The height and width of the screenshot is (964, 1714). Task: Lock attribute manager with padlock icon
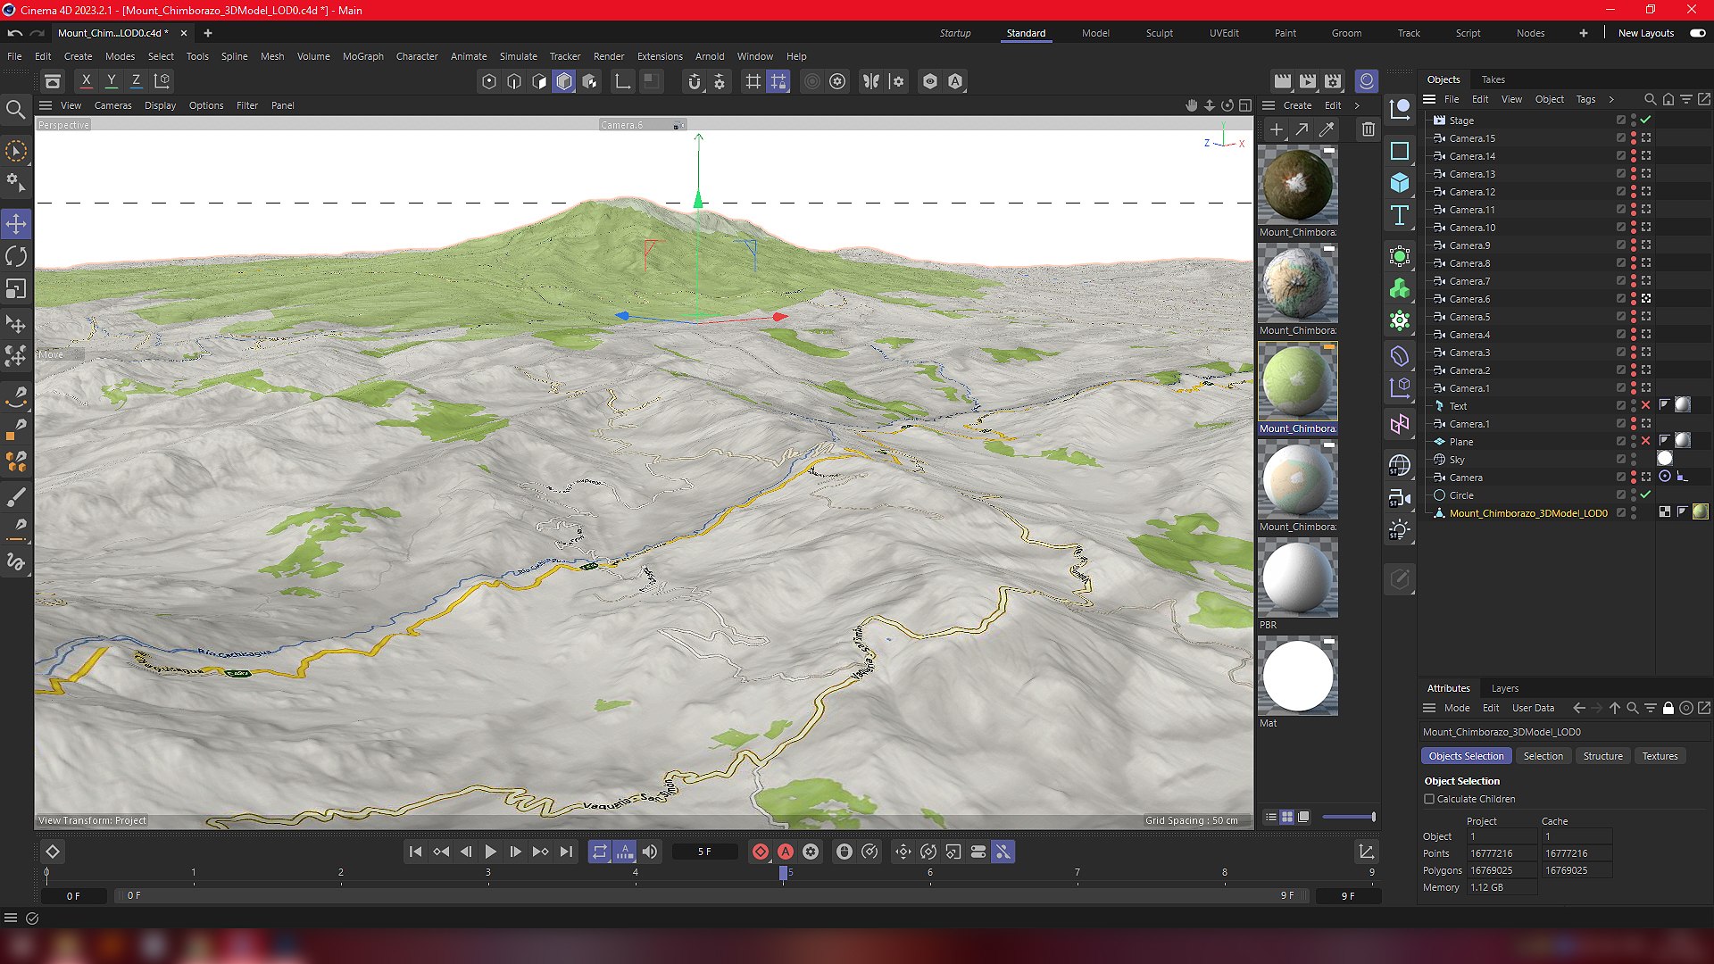1668,708
